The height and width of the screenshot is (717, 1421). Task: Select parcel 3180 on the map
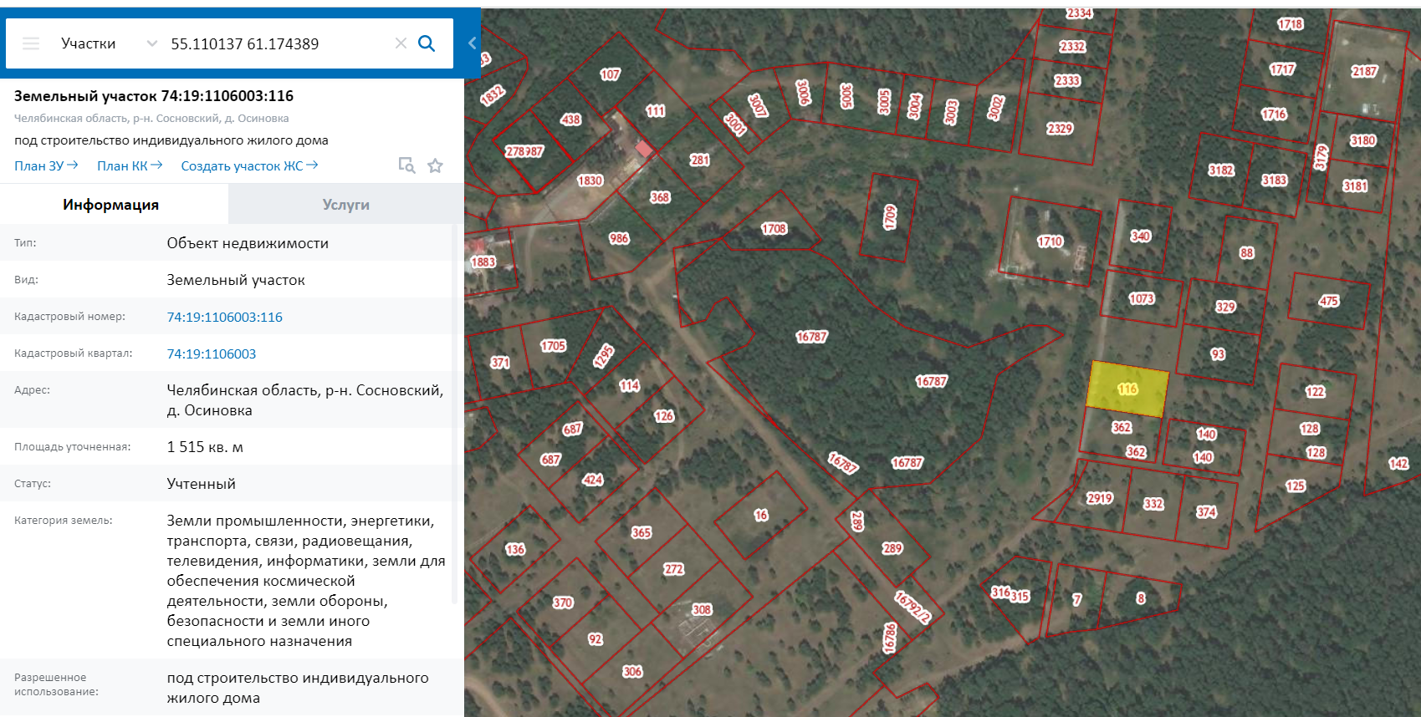1362,140
